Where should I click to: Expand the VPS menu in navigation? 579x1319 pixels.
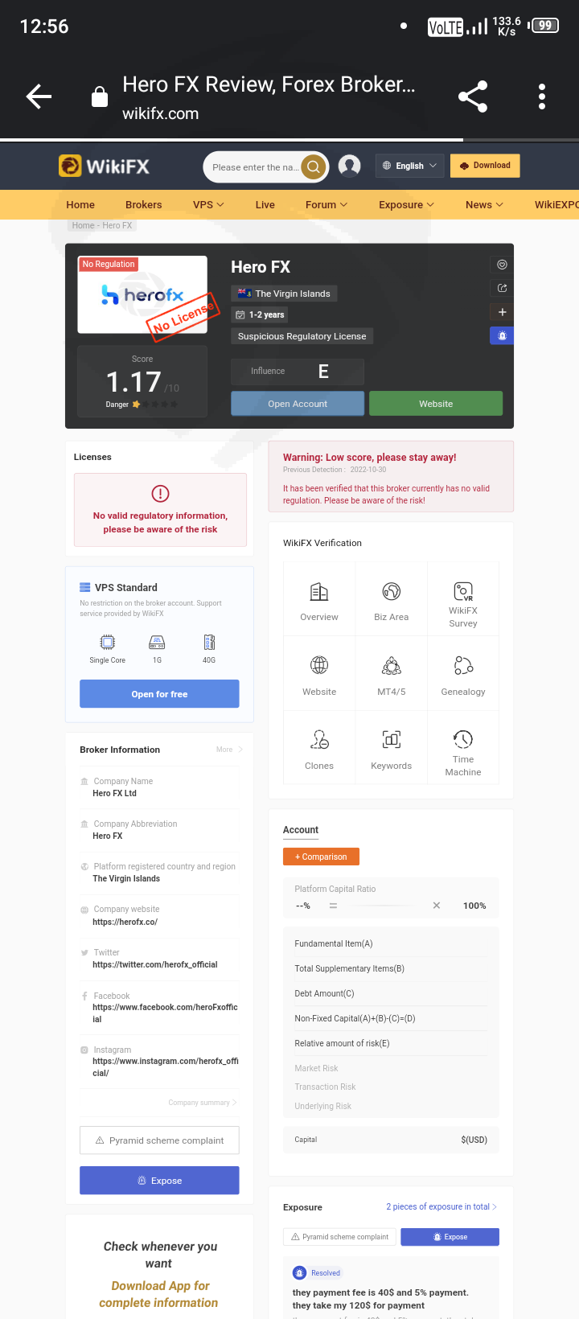208,204
